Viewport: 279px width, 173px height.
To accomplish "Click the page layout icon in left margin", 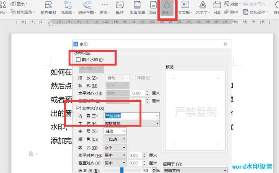I will tap(31, 154).
